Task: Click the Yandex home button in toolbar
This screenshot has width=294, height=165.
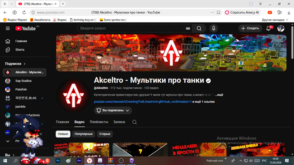Action: (15, 12)
